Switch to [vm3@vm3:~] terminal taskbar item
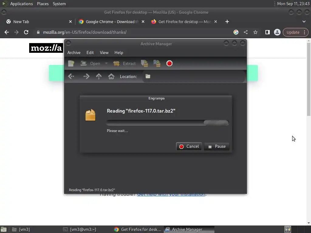 click(x=80, y=229)
